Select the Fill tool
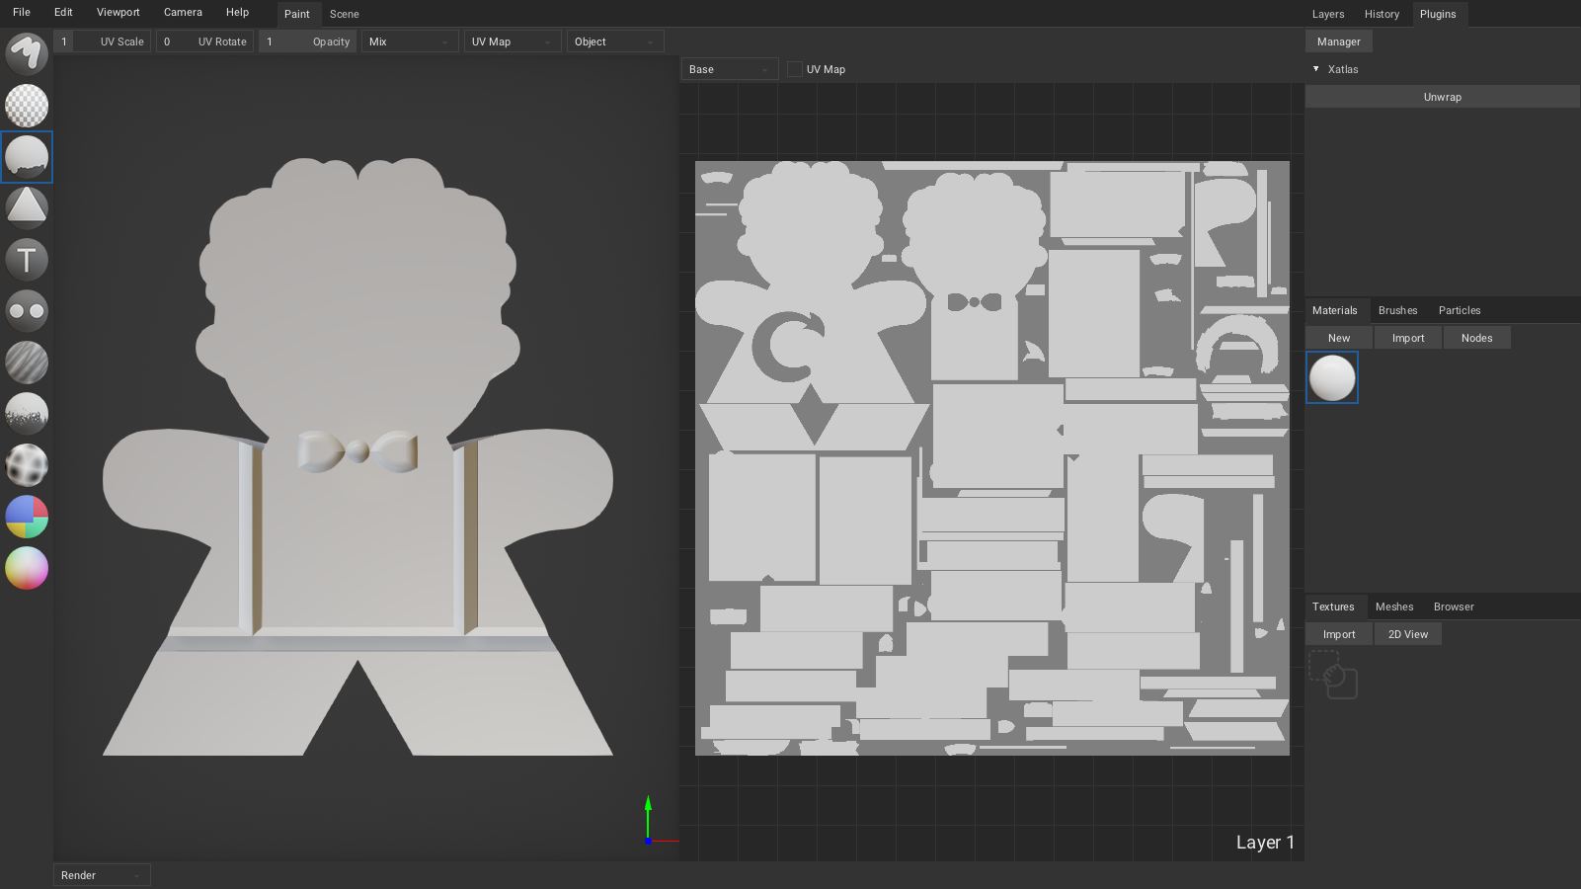1581x889 pixels. [27, 157]
